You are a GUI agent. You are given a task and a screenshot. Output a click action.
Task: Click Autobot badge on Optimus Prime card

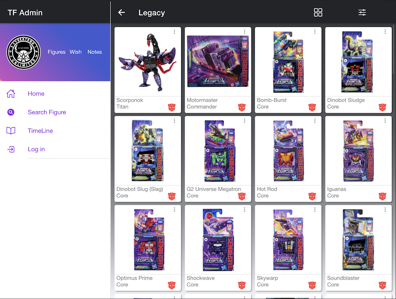tap(172, 285)
